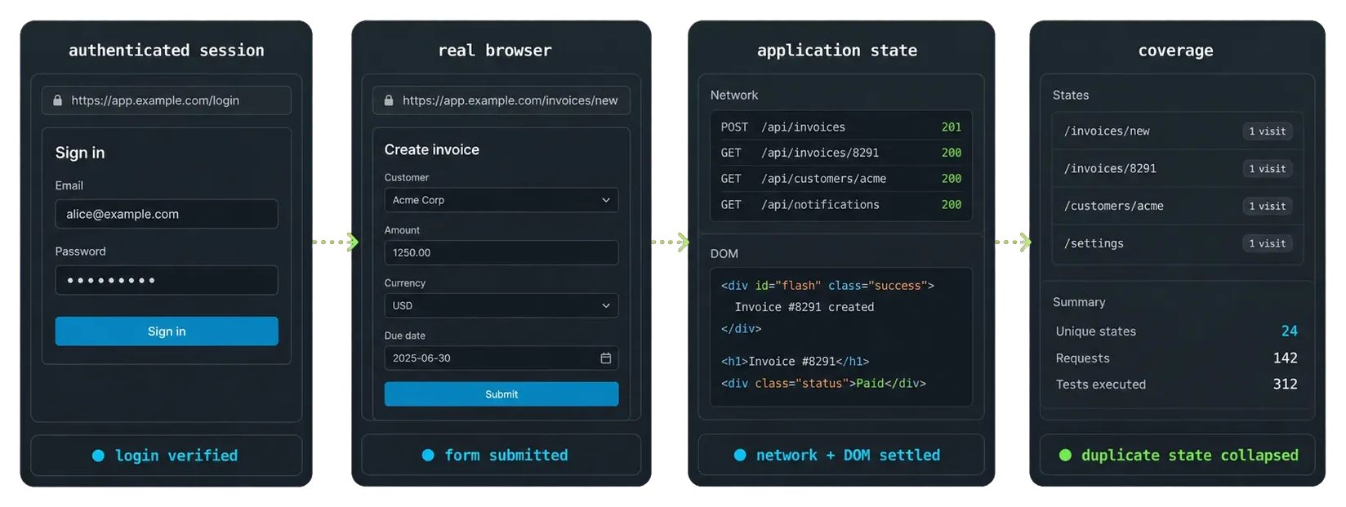Screen dimensions: 1346x507
Task: Click the /settings state row
Action: [x=1178, y=244]
